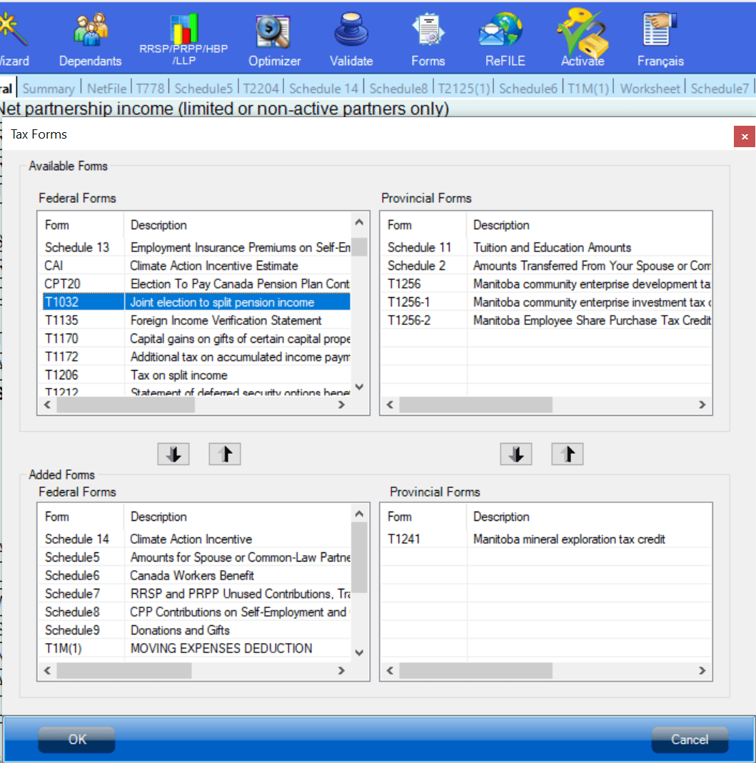
Task: Run the Optimizer
Action: coord(274,36)
